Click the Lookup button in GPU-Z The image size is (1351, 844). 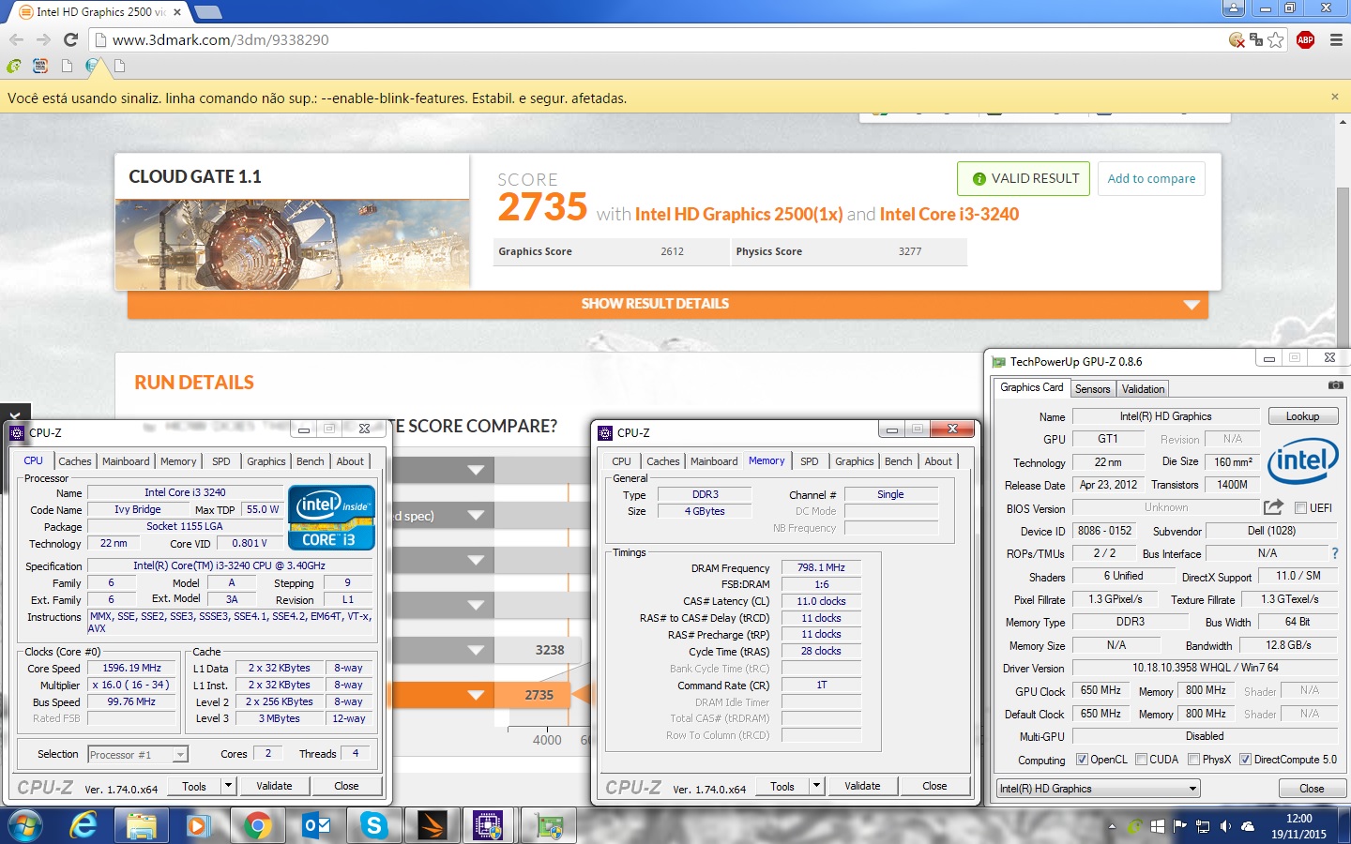point(1302,416)
